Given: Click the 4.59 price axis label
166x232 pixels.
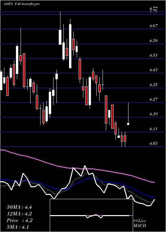Looking at the screenshot, I should click(x=153, y=40).
